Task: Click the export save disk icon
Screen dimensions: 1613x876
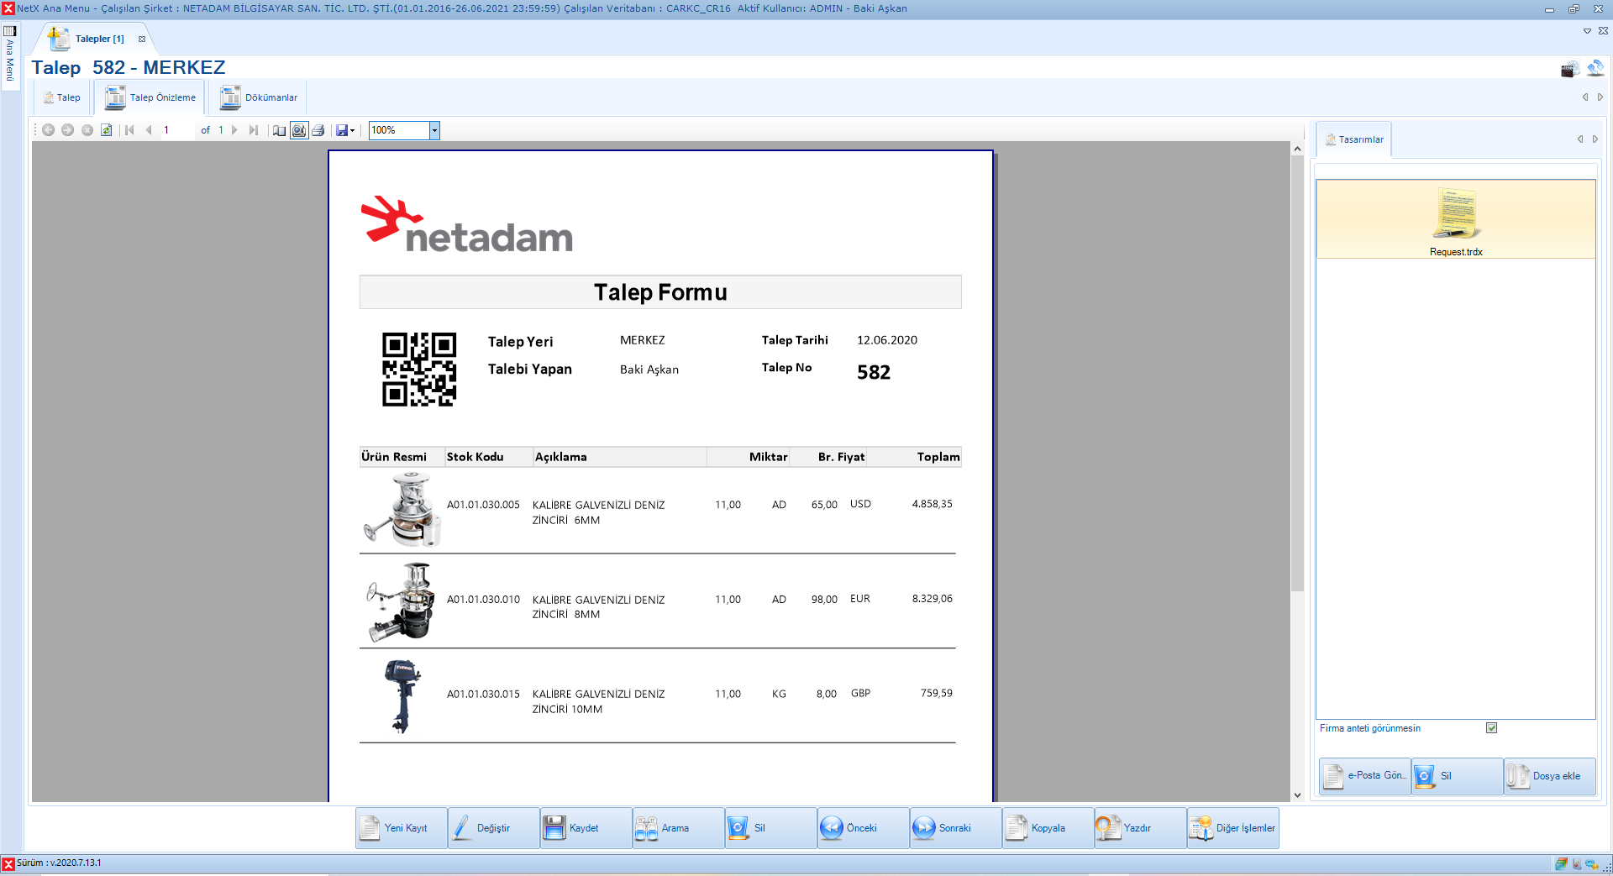Action: (x=340, y=130)
